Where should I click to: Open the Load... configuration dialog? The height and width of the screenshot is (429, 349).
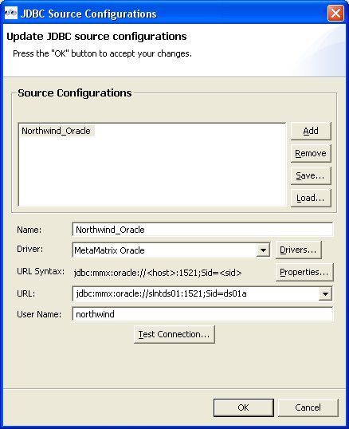pyautogui.click(x=311, y=198)
